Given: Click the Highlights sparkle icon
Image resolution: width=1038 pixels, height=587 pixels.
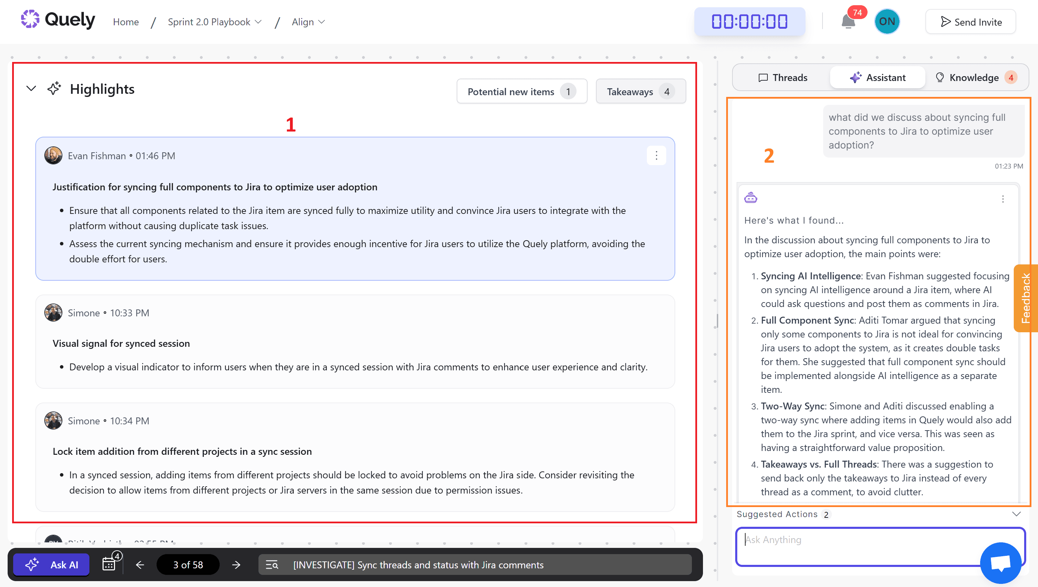Looking at the screenshot, I should (x=54, y=88).
